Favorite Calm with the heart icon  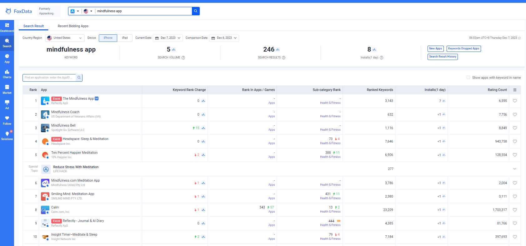[x=515, y=210]
